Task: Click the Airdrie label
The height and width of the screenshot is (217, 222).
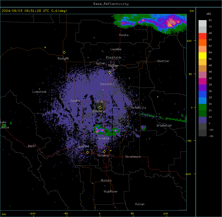Action: point(104,138)
